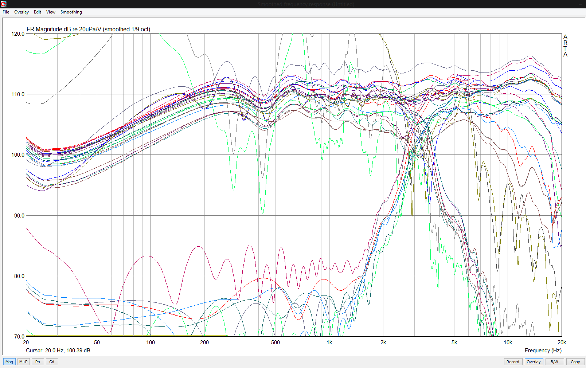Open the File menu

coord(6,12)
